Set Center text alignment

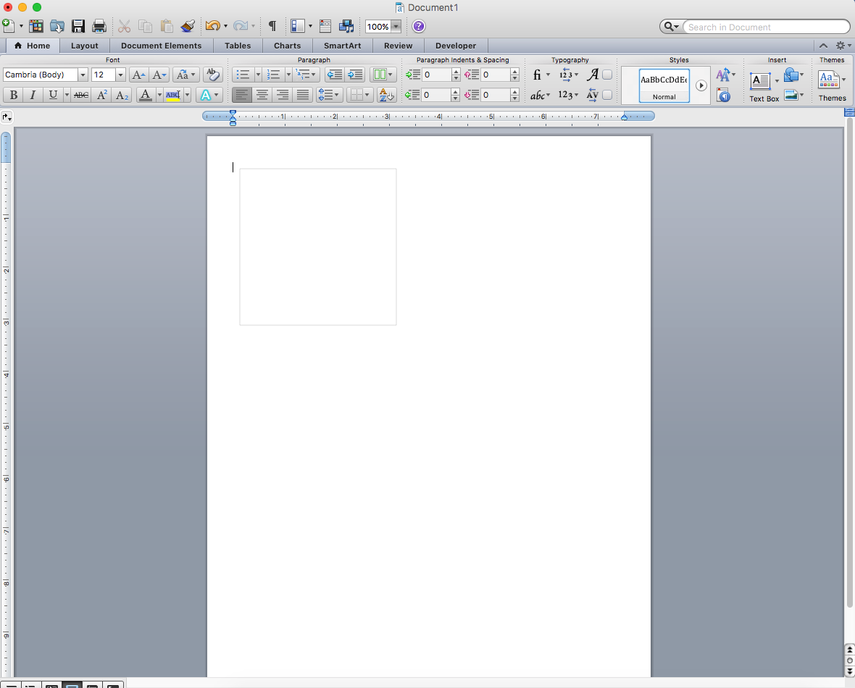click(262, 96)
